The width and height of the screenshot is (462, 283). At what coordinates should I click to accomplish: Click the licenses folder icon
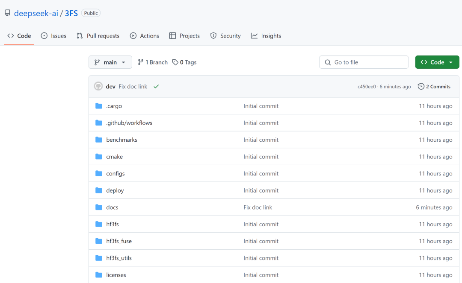[99, 275]
